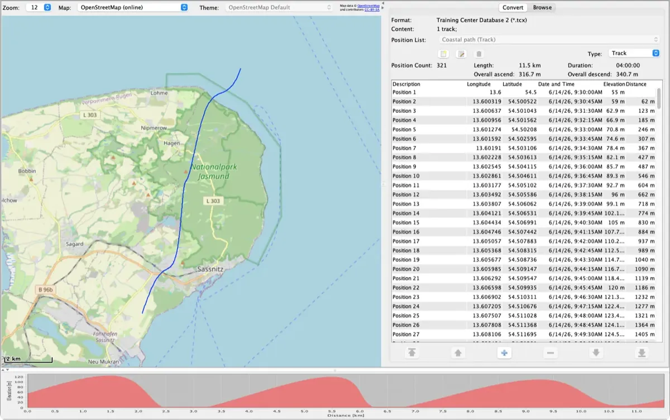670x420 pixels.
Task: Select the Position 19 row
Action: click(524, 260)
